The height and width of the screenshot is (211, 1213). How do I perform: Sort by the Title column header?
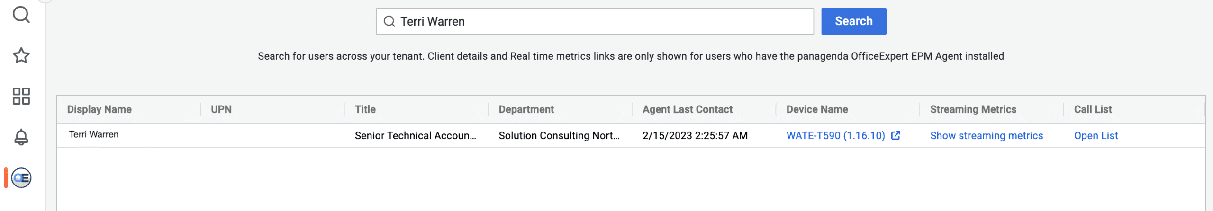(x=365, y=109)
